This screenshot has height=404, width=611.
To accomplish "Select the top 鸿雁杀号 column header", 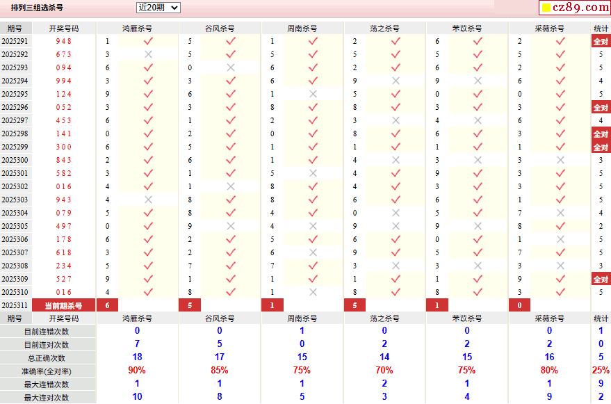I will tap(137, 29).
